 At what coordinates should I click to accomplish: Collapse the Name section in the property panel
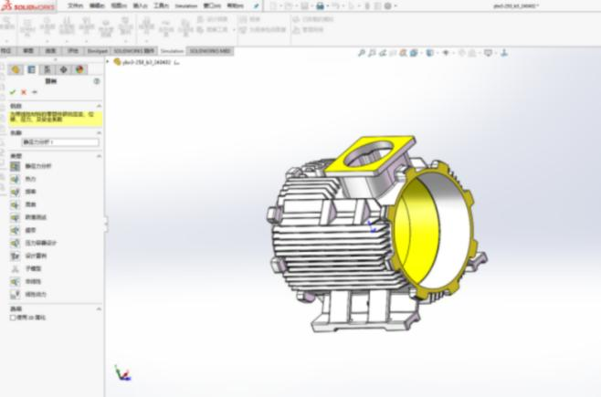click(99, 132)
